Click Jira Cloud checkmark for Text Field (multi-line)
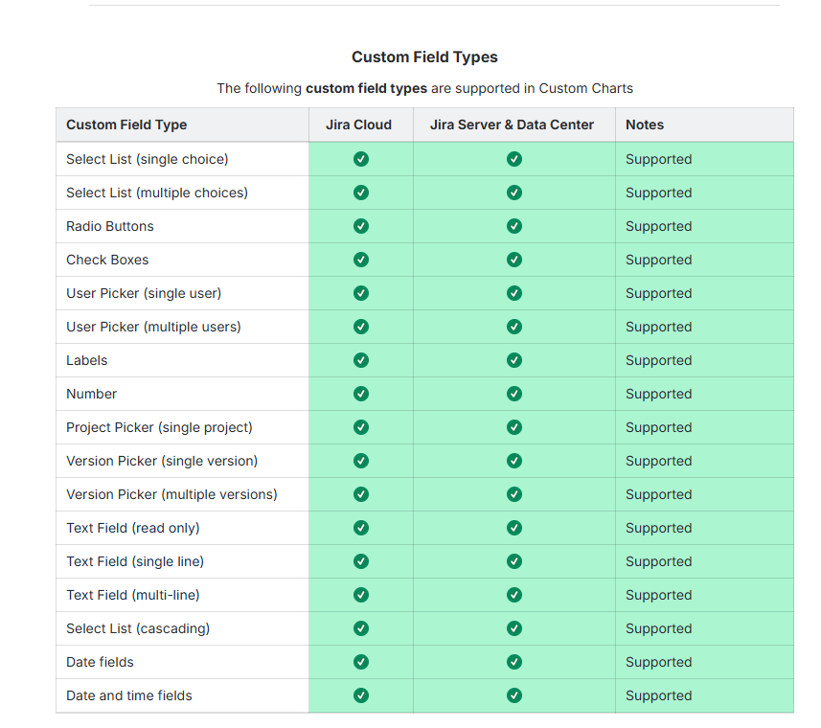The height and width of the screenshot is (728, 821). (361, 595)
